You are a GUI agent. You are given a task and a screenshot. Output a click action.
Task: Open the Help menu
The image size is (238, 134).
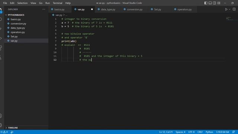(x=68, y=3)
